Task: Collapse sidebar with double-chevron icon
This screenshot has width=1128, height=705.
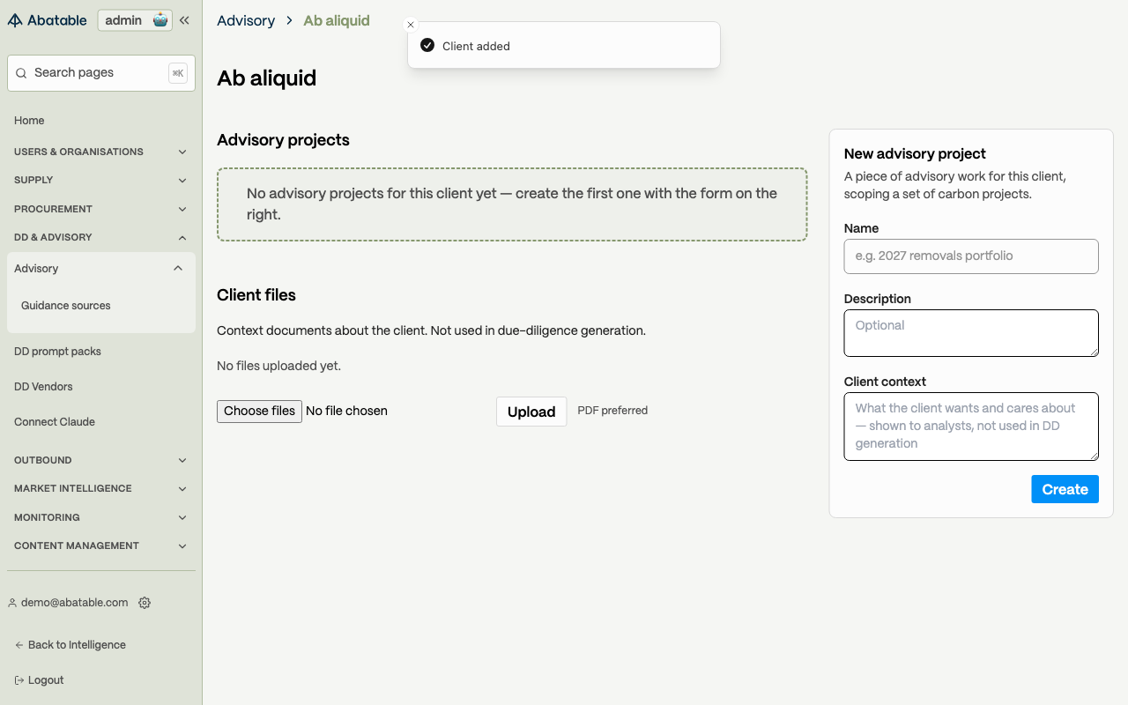Action: (184, 20)
